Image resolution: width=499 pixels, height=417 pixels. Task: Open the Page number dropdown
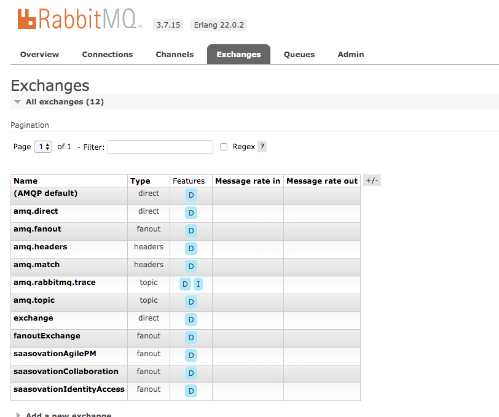click(x=43, y=147)
